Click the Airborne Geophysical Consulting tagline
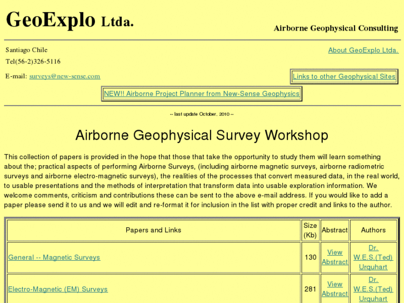This screenshot has width=404, height=303. 336,28
